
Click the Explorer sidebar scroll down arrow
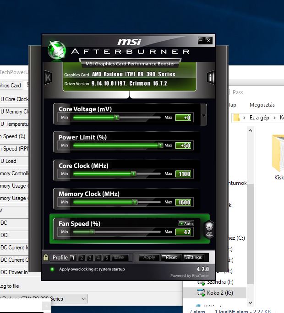[x=250, y=303]
